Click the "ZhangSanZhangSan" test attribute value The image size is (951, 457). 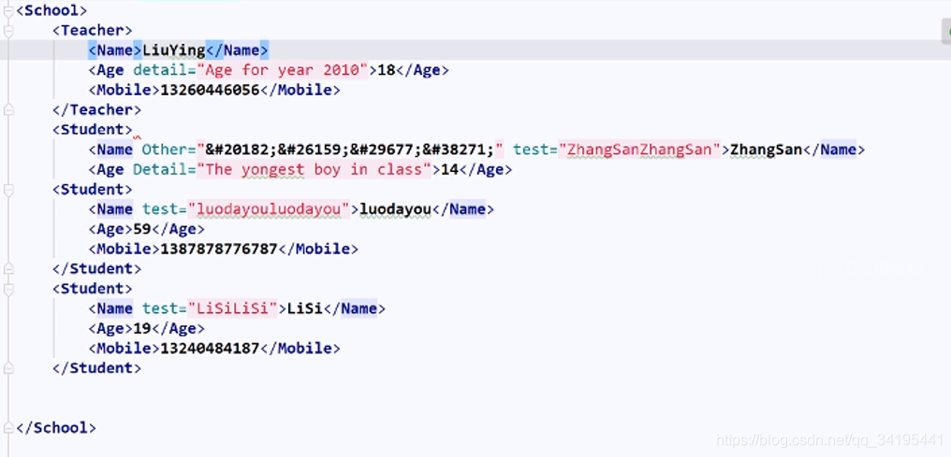click(x=640, y=150)
